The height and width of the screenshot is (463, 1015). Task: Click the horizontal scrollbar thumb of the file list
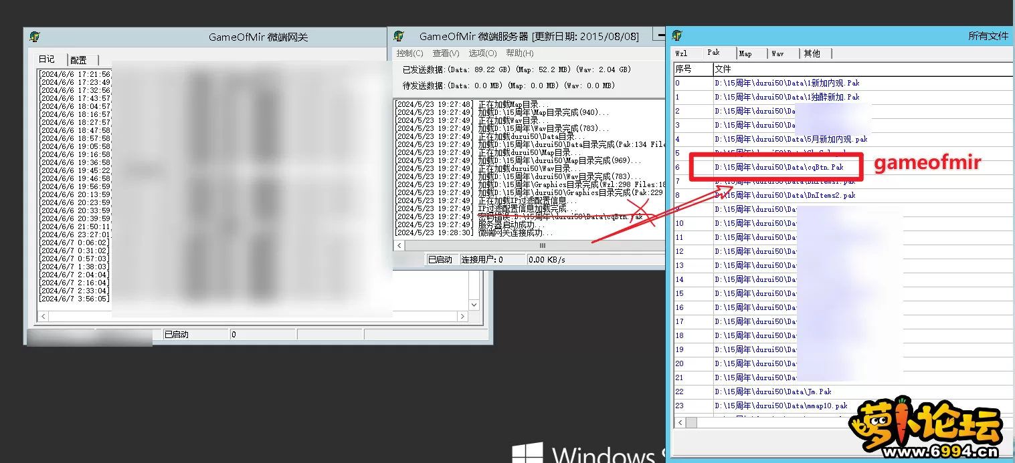691,422
